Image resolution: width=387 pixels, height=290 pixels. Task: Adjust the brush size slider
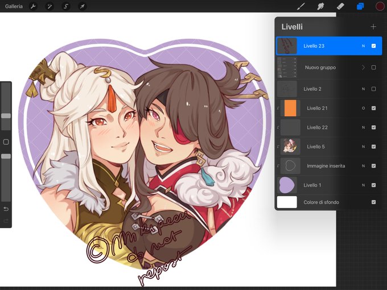[x=6, y=116]
